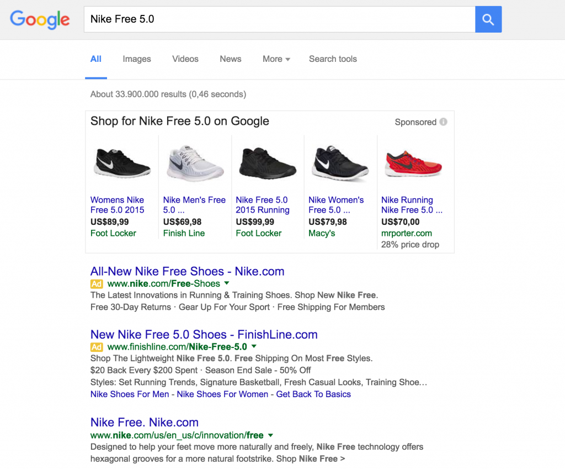The height and width of the screenshot is (469, 565).
Task: Open New Nike Free 5.0 Shoes - FinishLine.com ad
Action: tap(204, 334)
